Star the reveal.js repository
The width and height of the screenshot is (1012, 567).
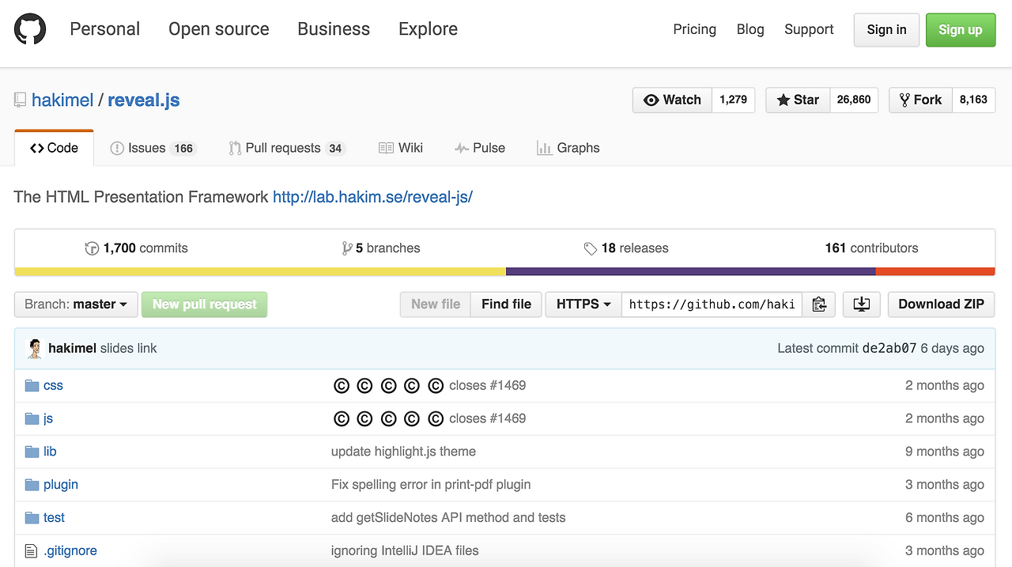pyautogui.click(x=798, y=100)
